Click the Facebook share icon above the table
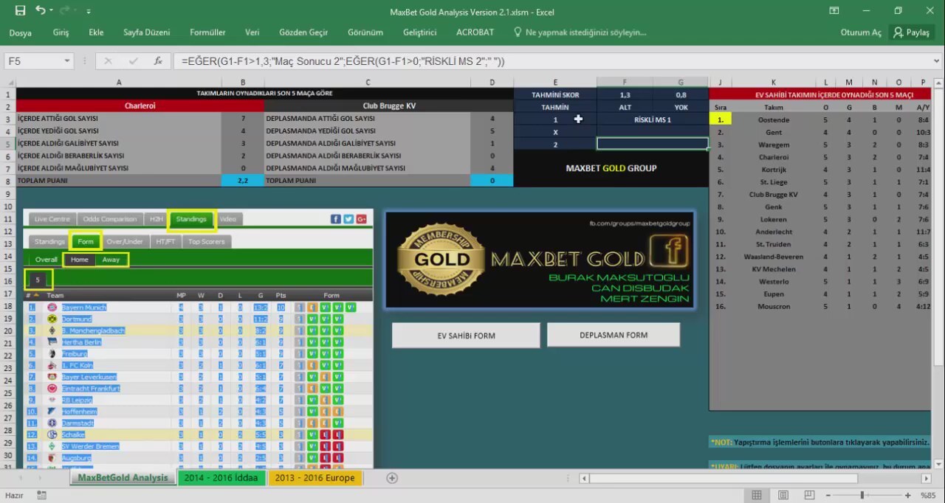This screenshot has width=945, height=503. [x=336, y=219]
